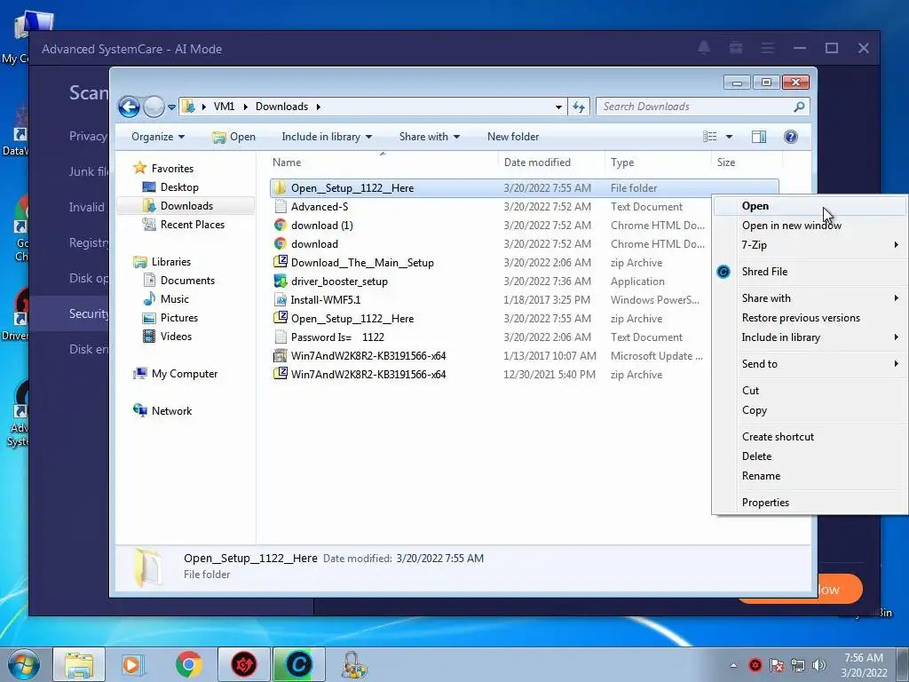
Task: Select the Advanced-S text document icon
Action: [x=281, y=206]
